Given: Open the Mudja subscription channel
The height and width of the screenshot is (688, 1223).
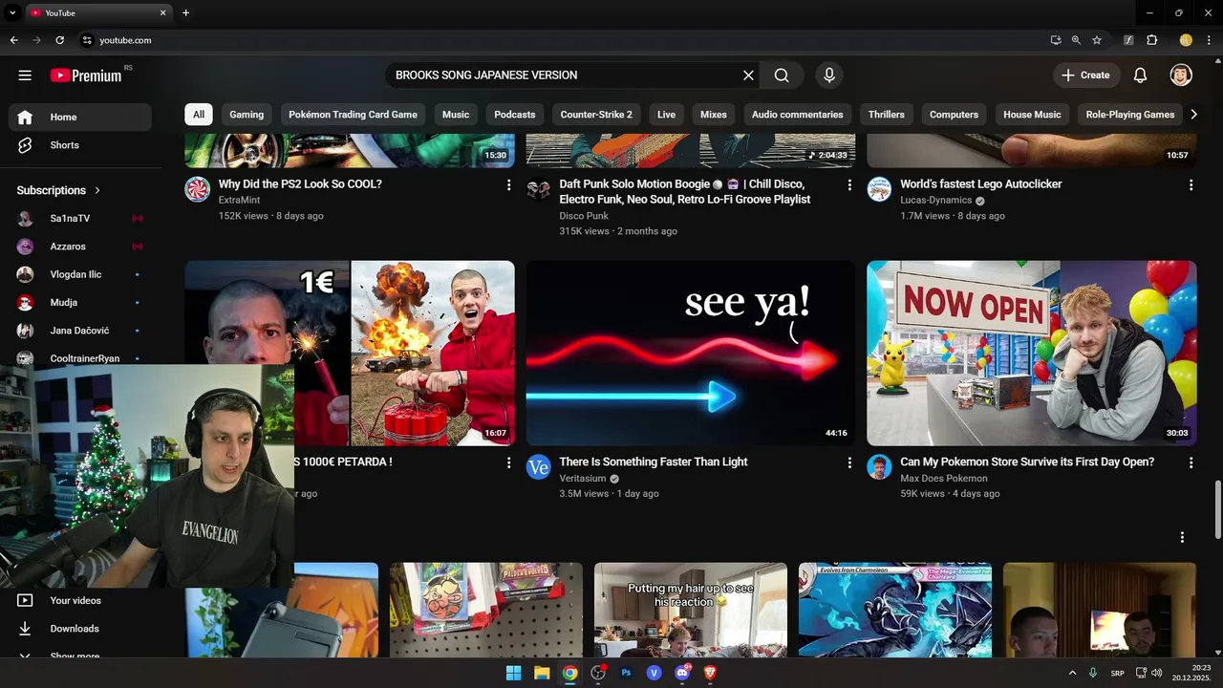Looking at the screenshot, I should point(79,303).
